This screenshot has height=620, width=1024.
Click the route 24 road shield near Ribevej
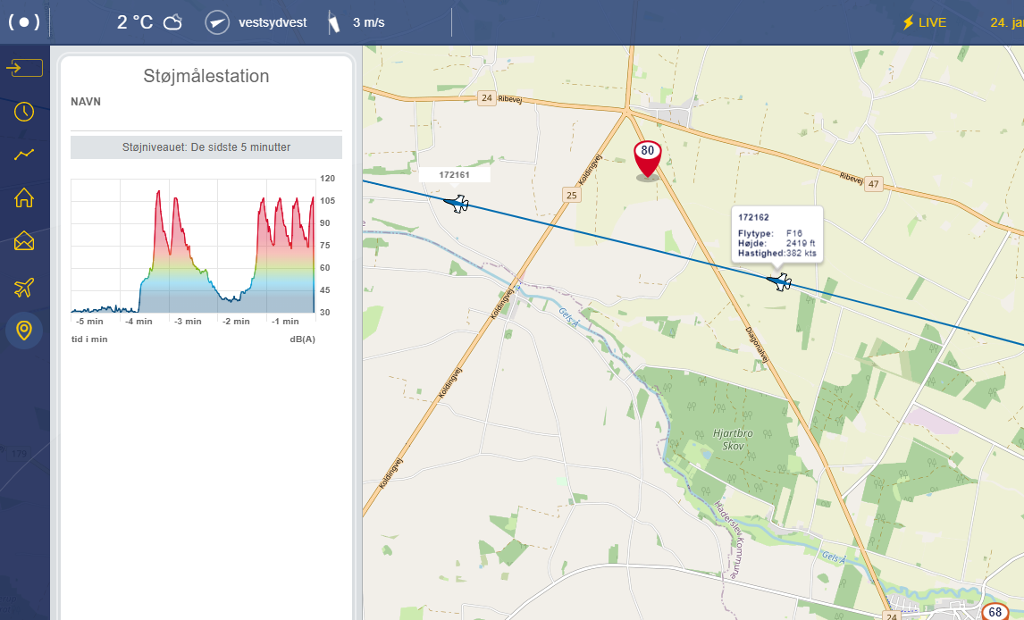487,98
